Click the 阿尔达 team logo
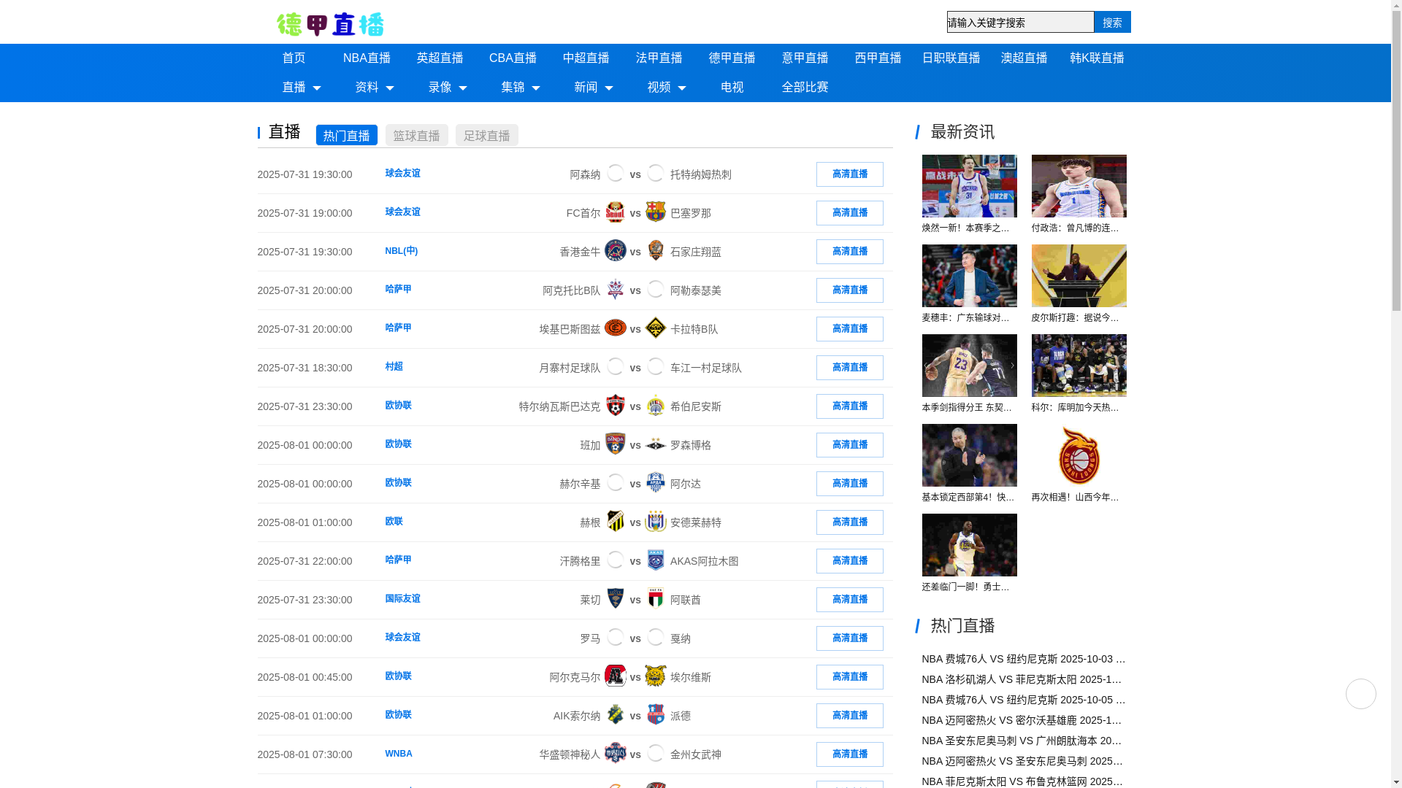The height and width of the screenshot is (788, 1402). pyautogui.click(x=656, y=483)
